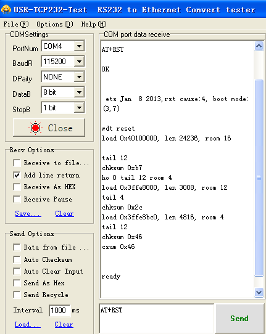Viewport: 266px width, 334px height.
Task: Enable Auto Checksum checkbox
Action: click(x=17, y=259)
